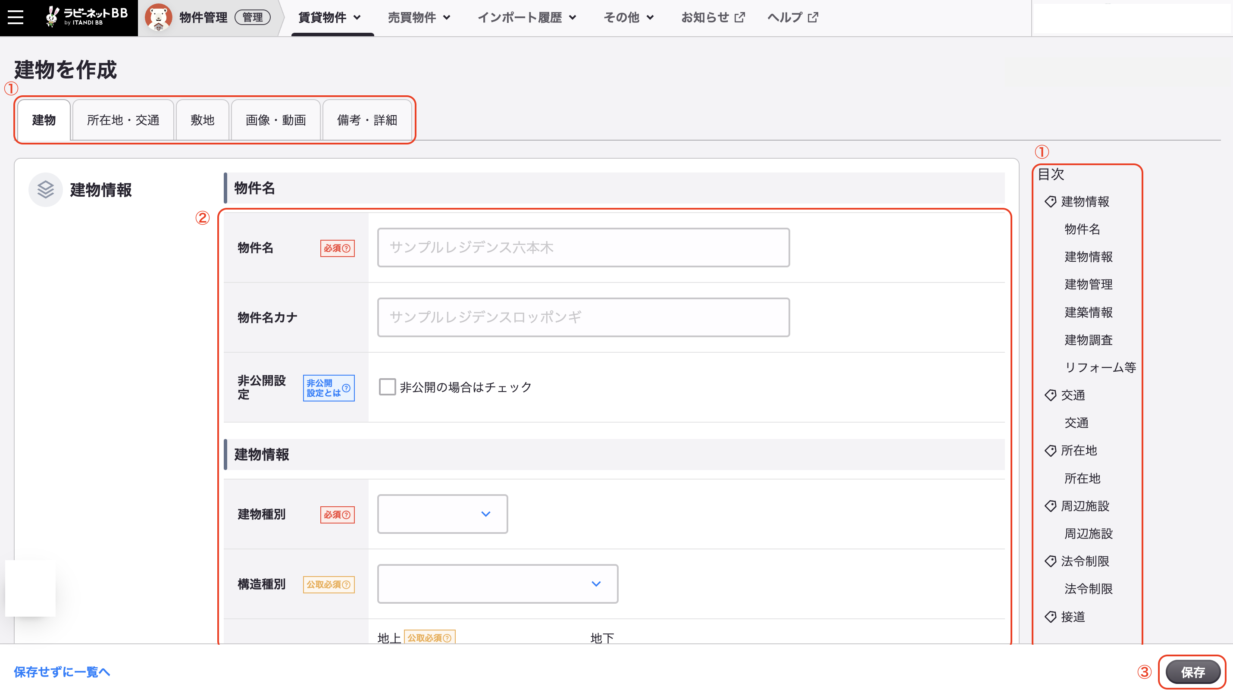Jump to 物件名 in the 目次
Screen dimensions: 1233x696
[x=1082, y=229]
